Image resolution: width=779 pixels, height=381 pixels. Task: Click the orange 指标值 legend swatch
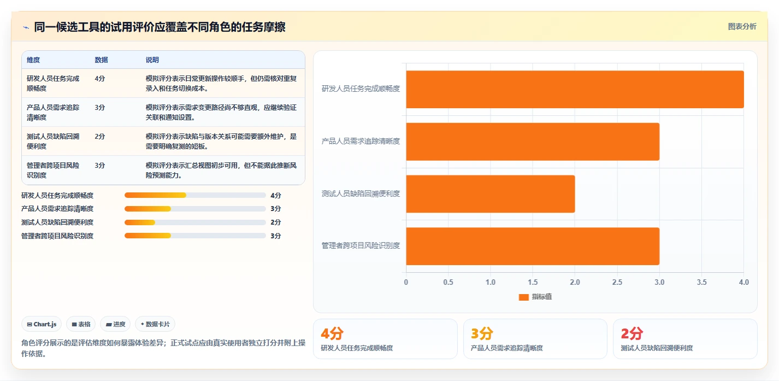pyautogui.click(x=524, y=297)
